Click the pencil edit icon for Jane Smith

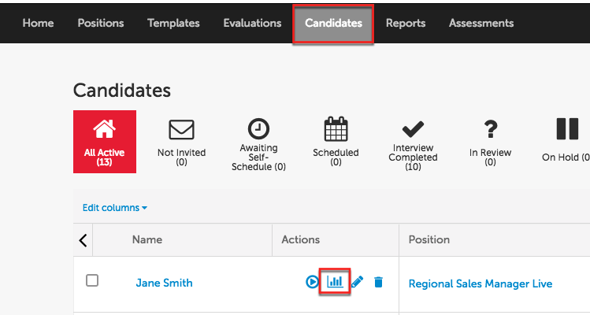(x=357, y=282)
